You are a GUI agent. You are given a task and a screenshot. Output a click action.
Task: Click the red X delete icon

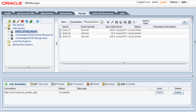22,21
